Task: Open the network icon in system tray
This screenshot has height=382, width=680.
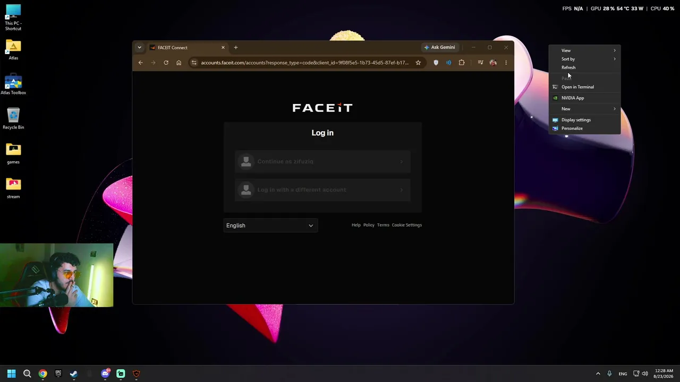Action: (x=636, y=374)
